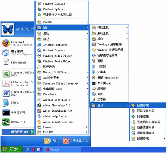Click the 远程桌面连接 icon
This screenshot has width=167, height=153.
133,133
